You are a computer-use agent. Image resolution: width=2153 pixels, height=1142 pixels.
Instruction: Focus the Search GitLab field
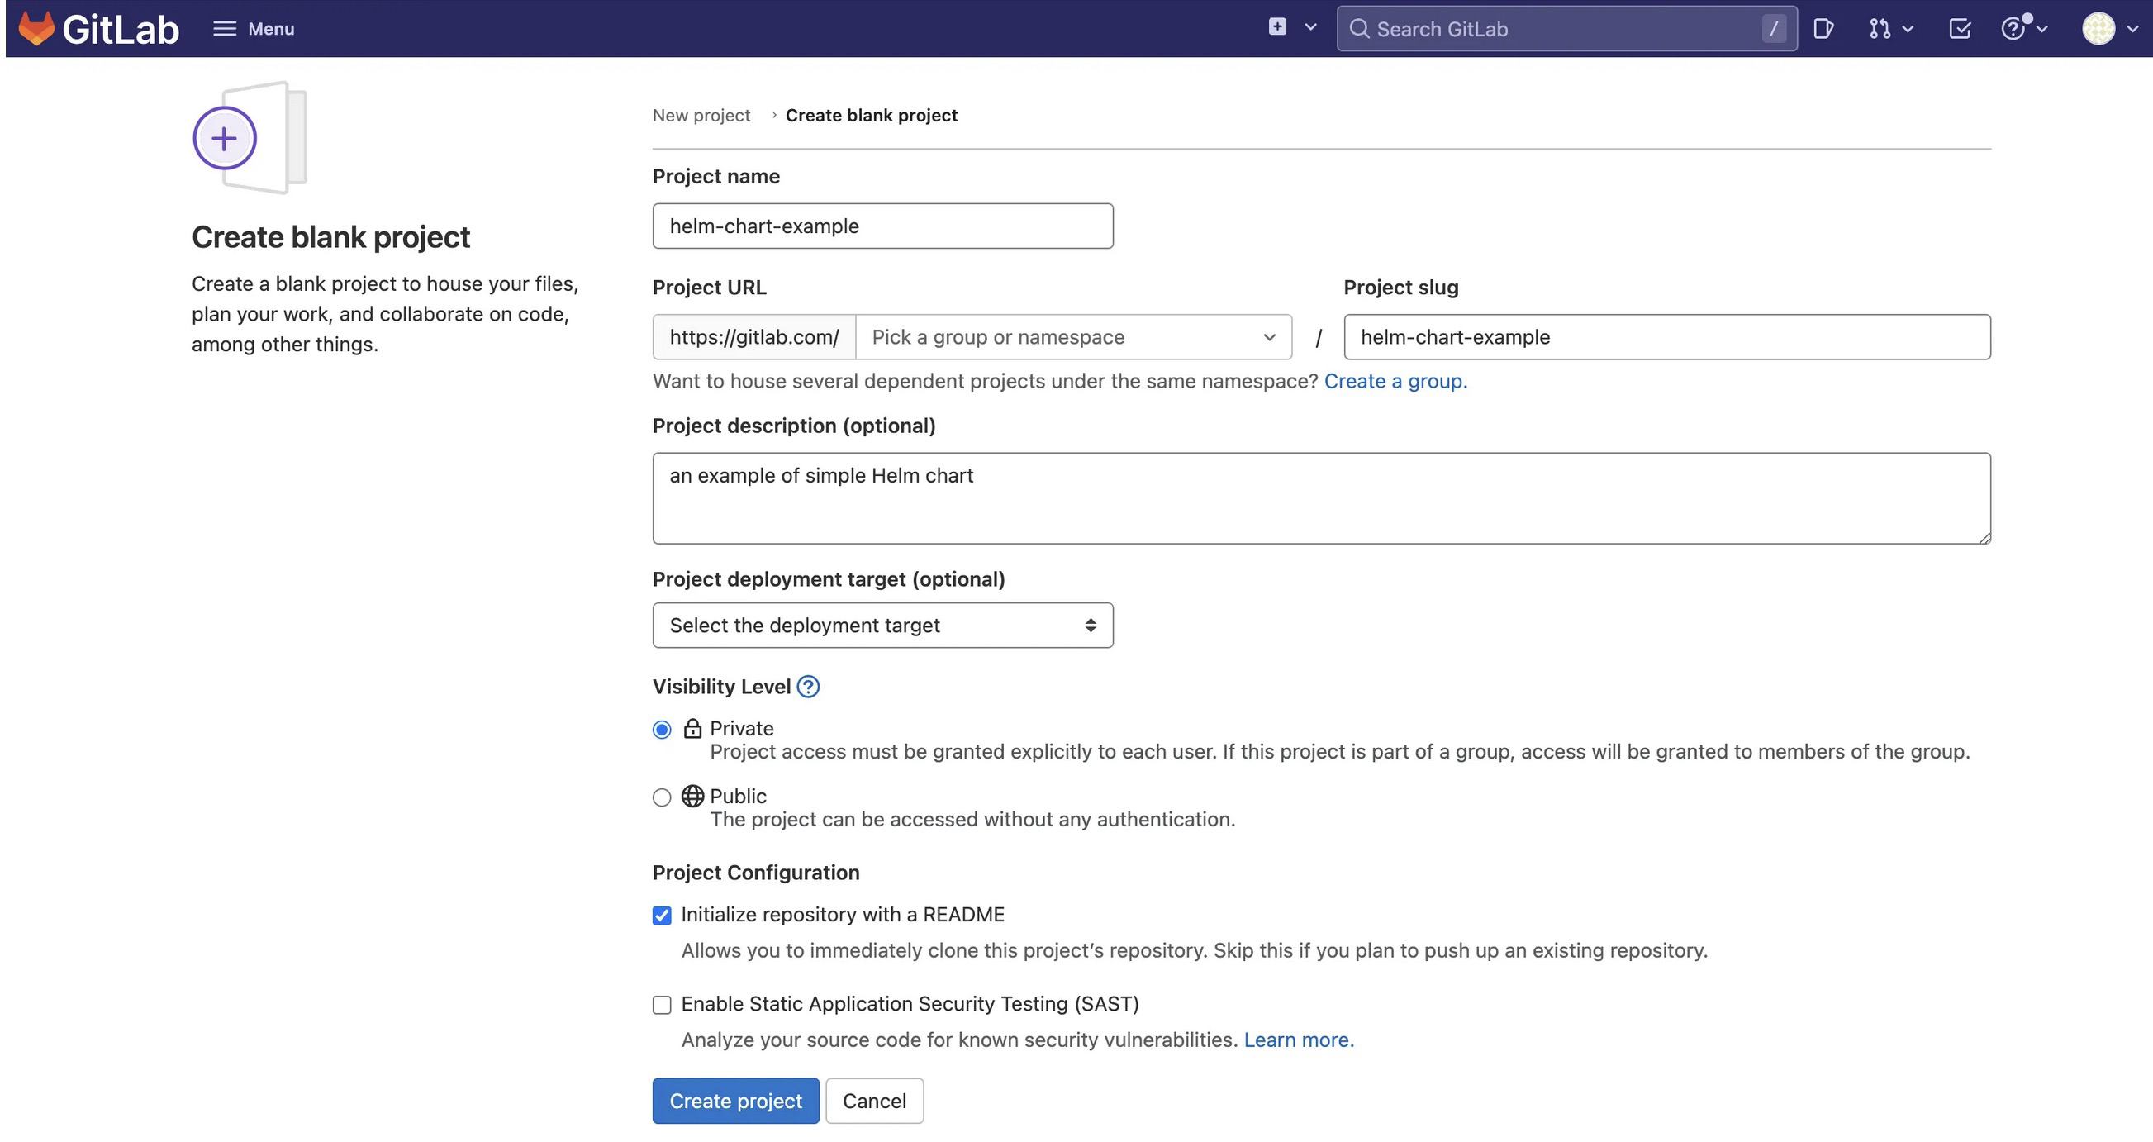click(x=1566, y=28)
